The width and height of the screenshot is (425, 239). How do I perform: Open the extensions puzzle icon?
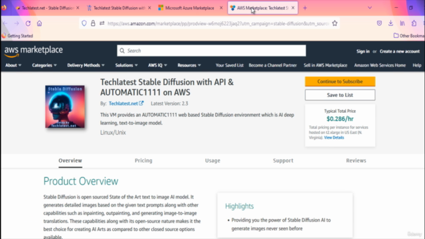click(x=414, y=23)
